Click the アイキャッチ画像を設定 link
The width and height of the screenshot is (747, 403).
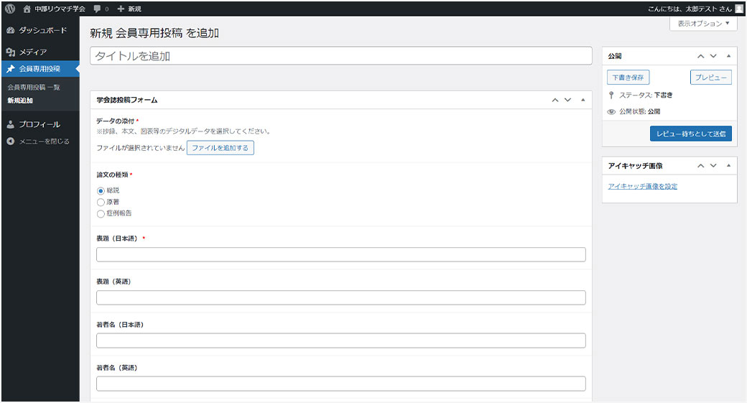642,187
